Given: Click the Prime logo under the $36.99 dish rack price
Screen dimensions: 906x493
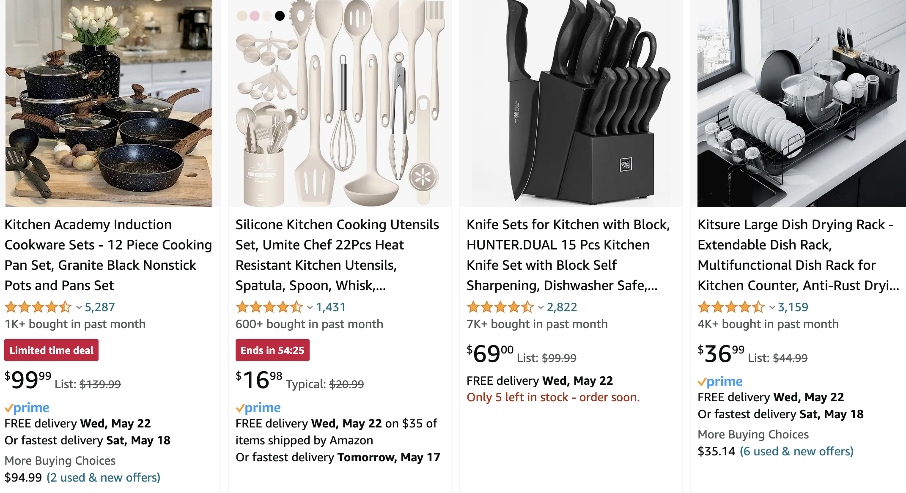Looking at the screenshot, I should click(x=720, y=381).
